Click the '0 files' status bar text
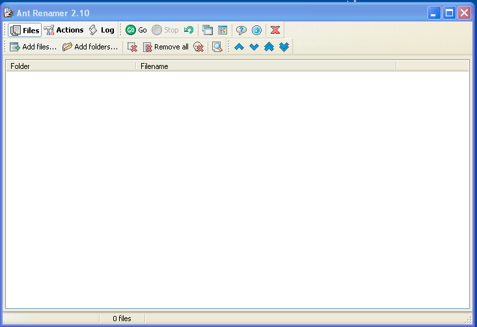 tap(122, 319)
